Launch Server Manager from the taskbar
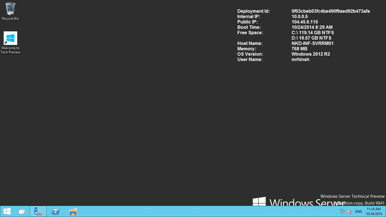This screenshot has width=386, height=217. pos(38,211)
